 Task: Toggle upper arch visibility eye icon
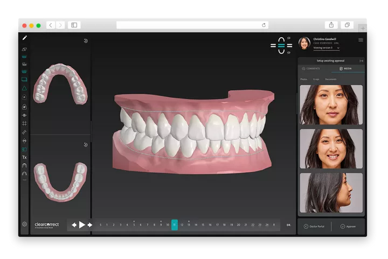(289, 38)
